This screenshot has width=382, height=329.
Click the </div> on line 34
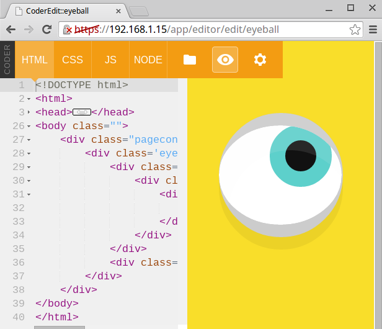click(x=153, y=235)
